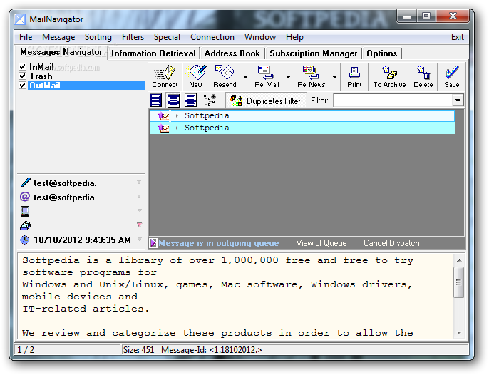Select the third list view layout icon
489x375 pixels.
coord(190,101)
